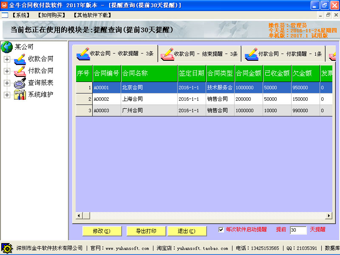Switch to 付款合同 - 付款提醒 tab
The image size is (340, 255).
pos(283,54)
